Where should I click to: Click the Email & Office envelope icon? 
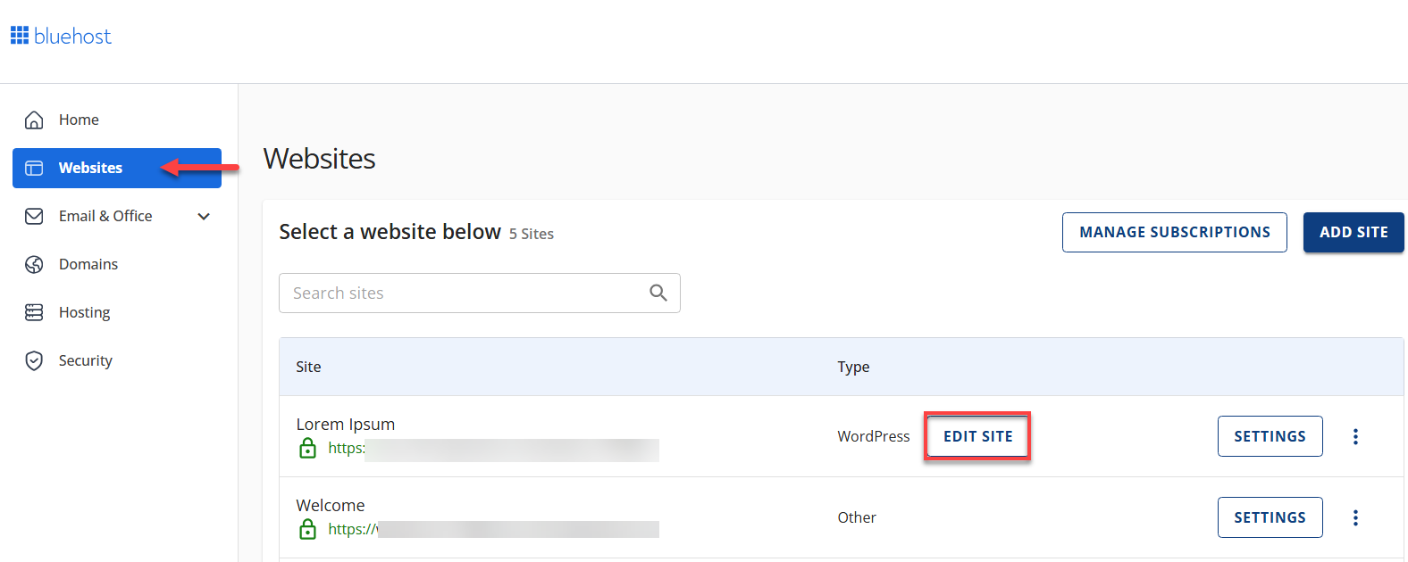coord(34,216)
